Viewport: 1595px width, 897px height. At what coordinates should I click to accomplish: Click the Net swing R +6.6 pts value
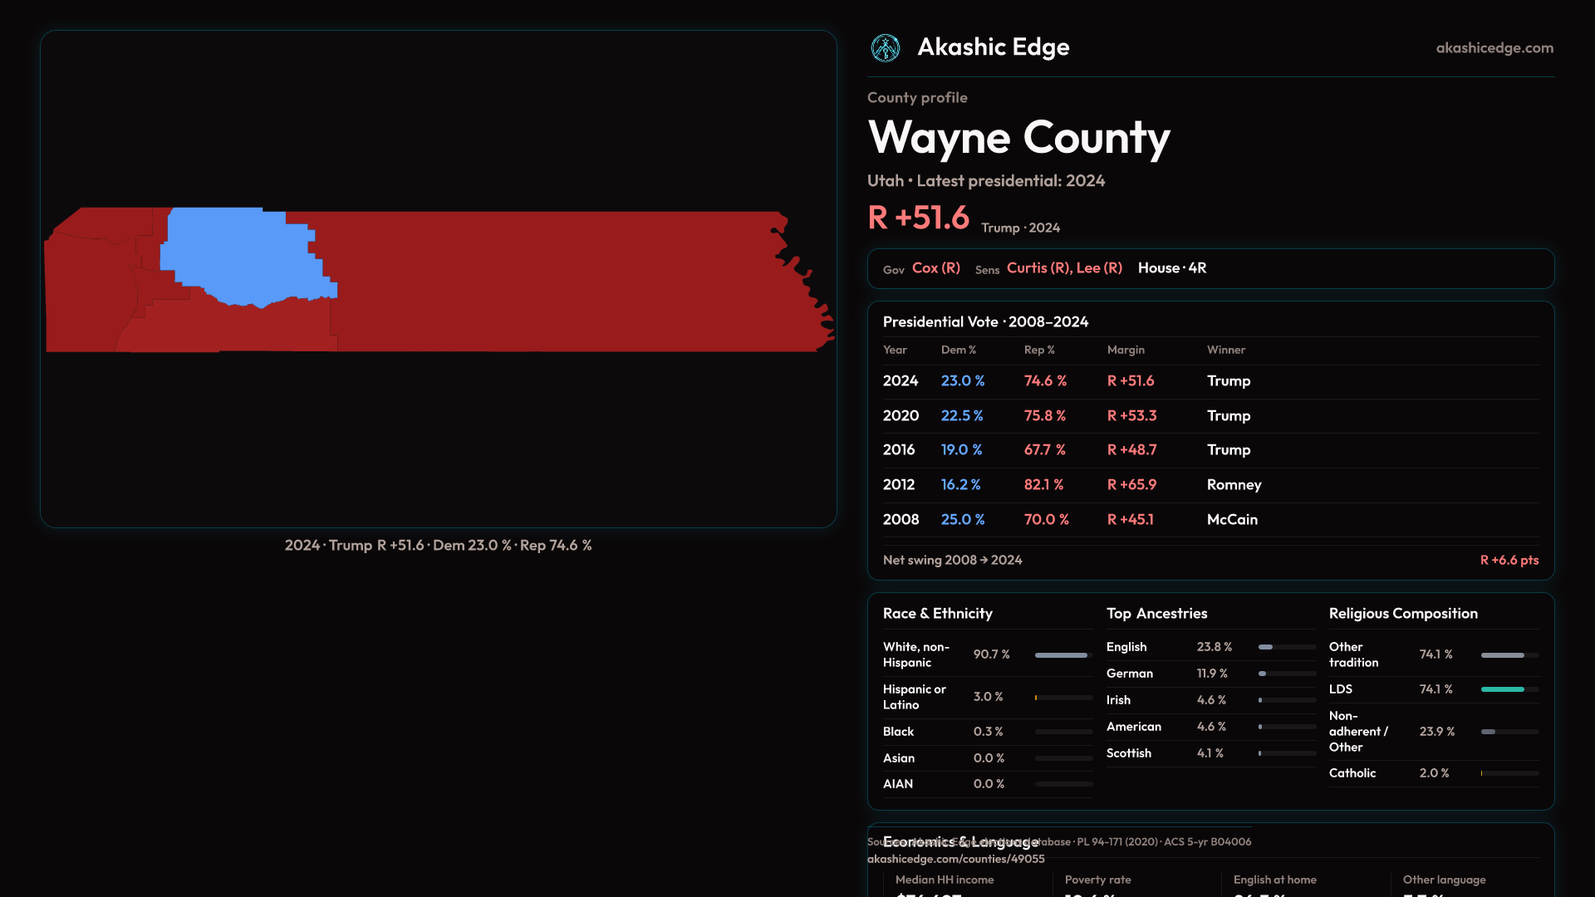[1509, 561]
